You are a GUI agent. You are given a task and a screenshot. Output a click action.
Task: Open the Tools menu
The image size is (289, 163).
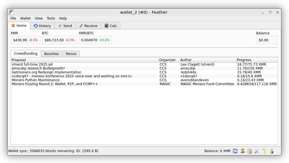click(x=51, y=18)
